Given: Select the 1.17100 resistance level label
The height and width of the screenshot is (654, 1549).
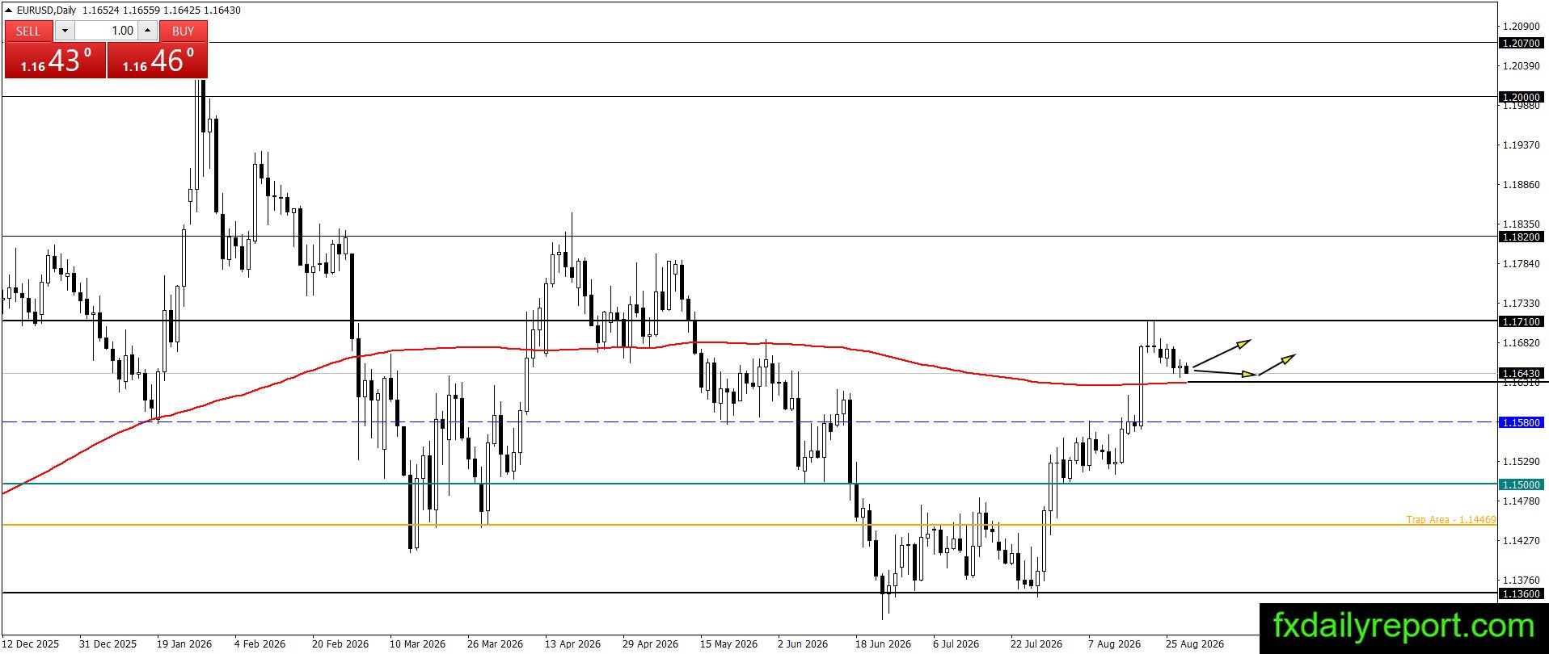Looking at the screenshot, I should tap(1521, 321).
